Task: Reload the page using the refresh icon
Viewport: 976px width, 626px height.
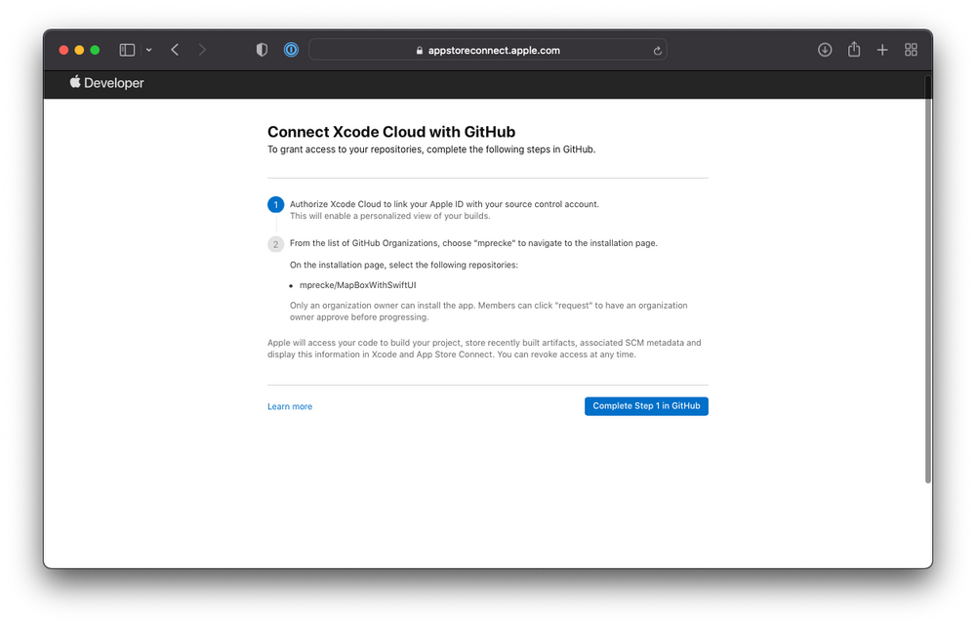Action: [x=658, y=51]
